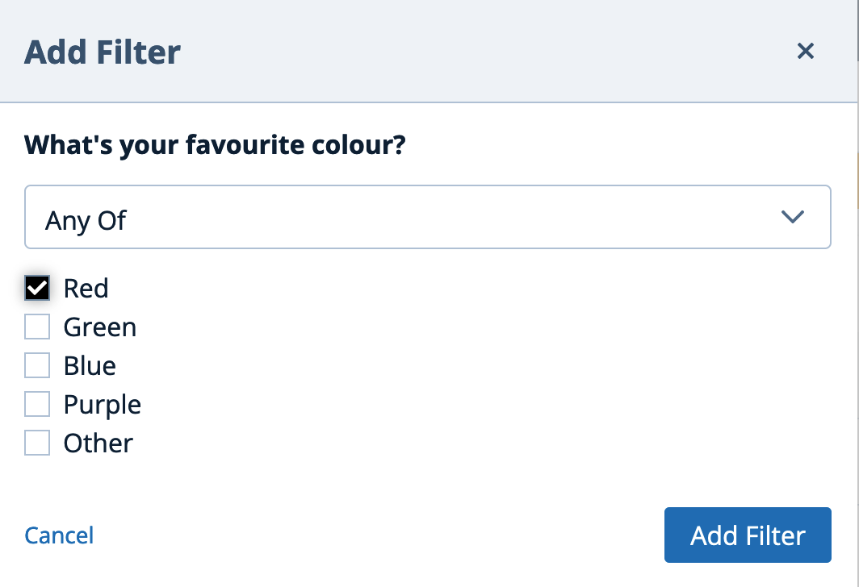Click the X icon in the header
Screen dimensions: 859x587
click(x=805, y=51)
